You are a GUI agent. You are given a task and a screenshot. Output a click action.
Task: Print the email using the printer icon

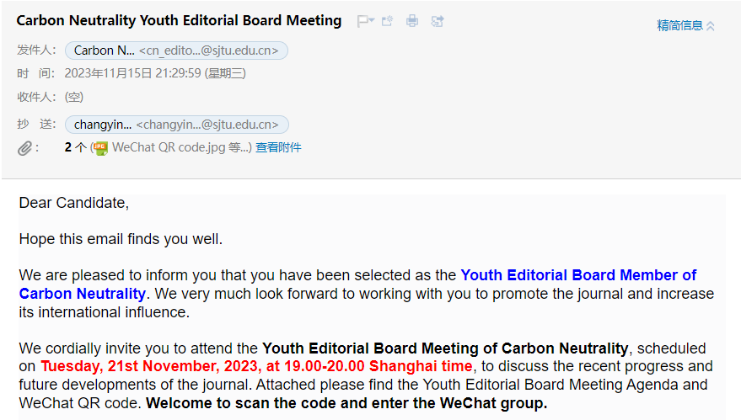(x=412, y=21)
